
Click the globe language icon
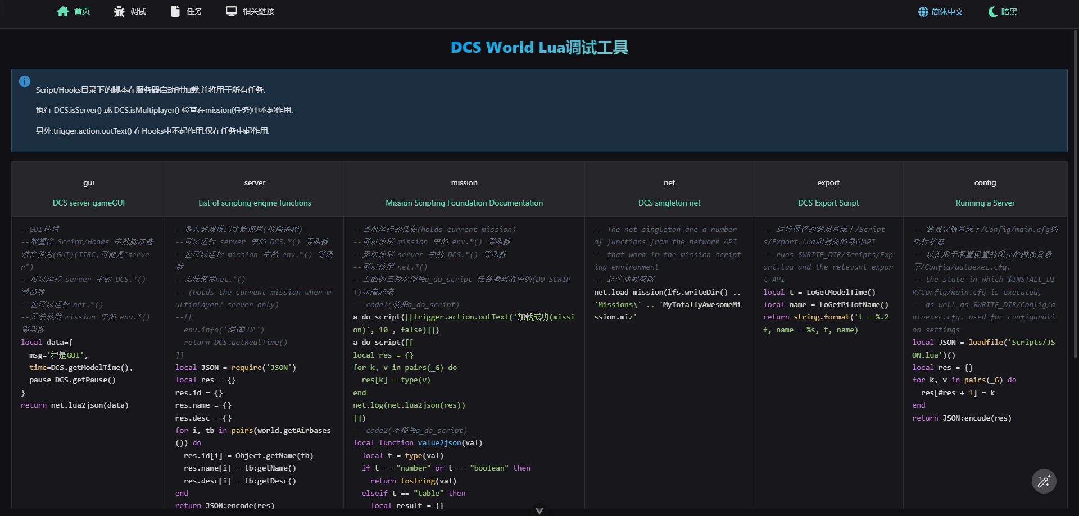923,12
